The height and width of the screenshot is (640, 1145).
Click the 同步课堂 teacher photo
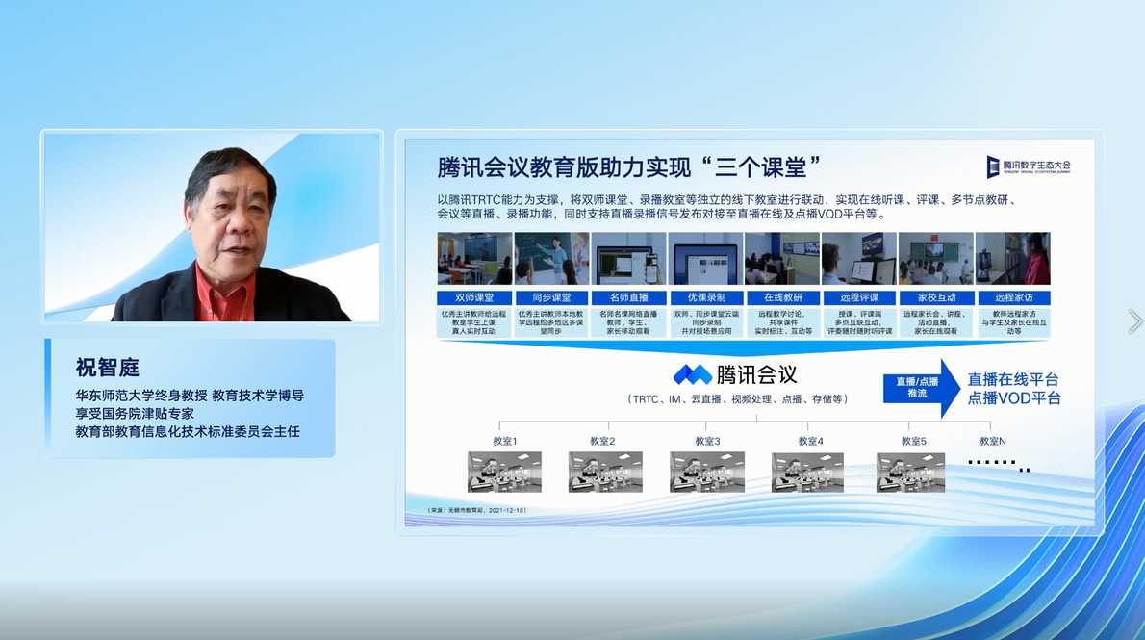pos(551,258)
